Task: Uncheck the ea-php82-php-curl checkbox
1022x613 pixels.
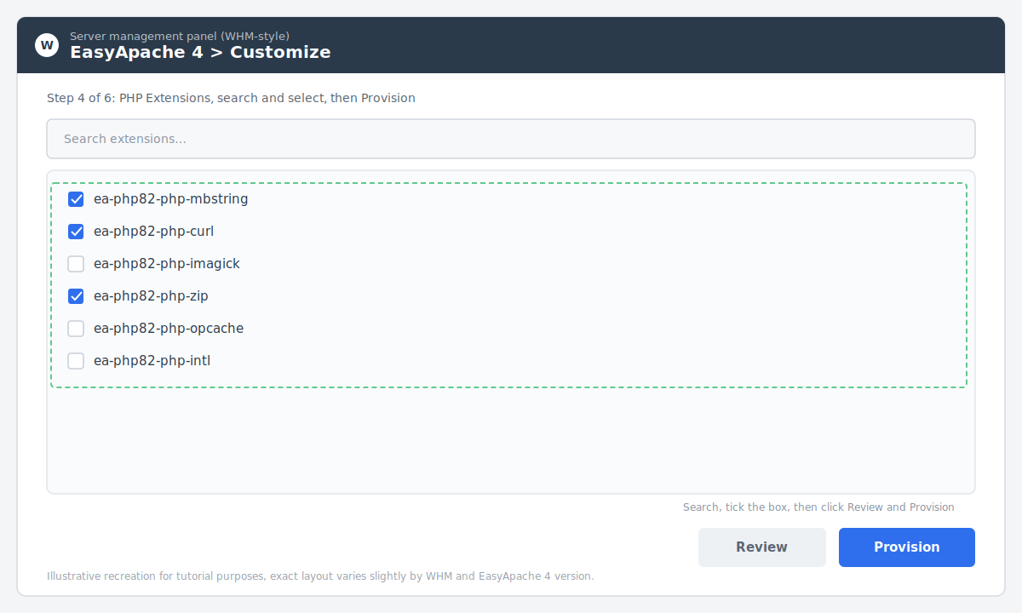Action: [x=76, y=232]
